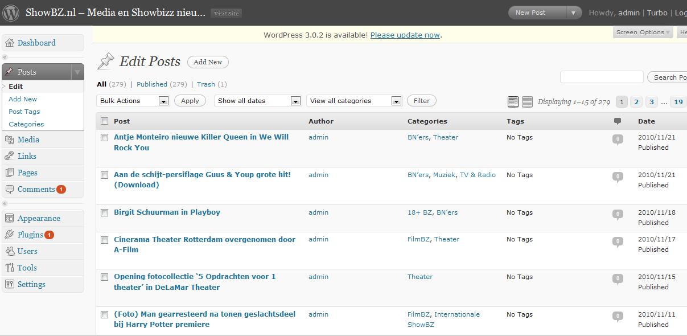
Task: Click the Turbo link in header
Action: [657, 13]
